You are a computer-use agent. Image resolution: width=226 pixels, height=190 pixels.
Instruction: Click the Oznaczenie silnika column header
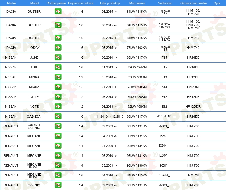(193, 3)
